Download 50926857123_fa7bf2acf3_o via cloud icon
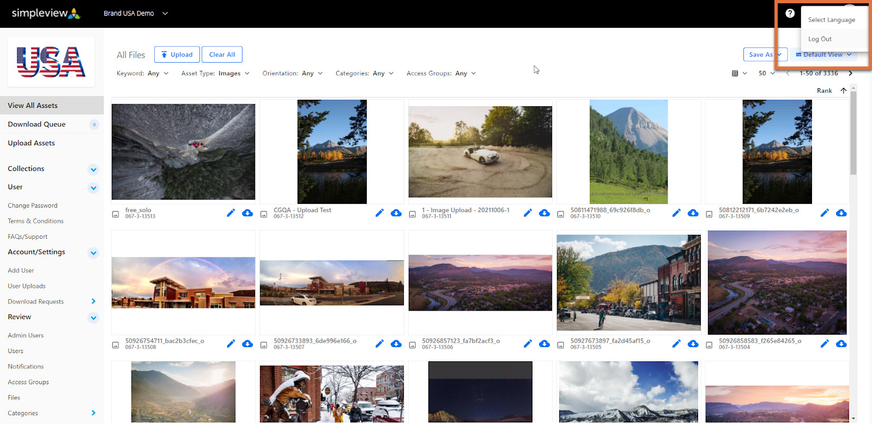 [x=544, y=344]
